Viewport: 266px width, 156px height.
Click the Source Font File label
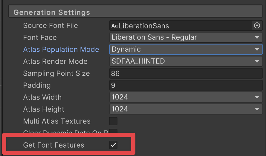[x=50, y=26]
